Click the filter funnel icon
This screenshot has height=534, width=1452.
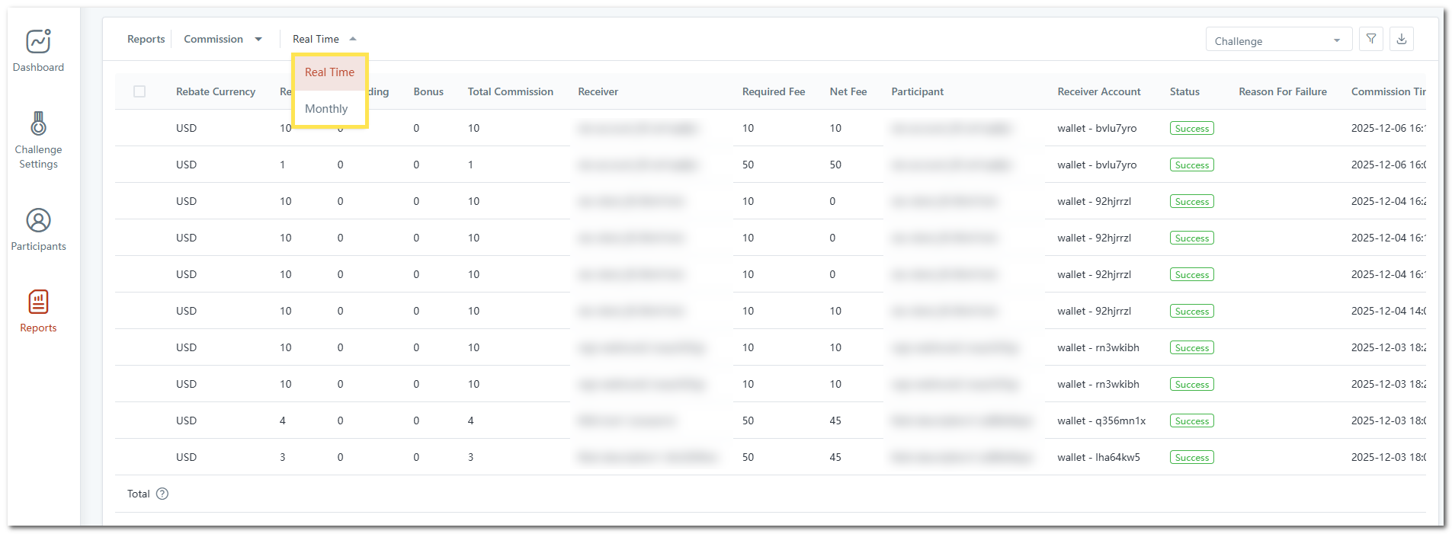pyautogui.click(x=1370, y=39)
